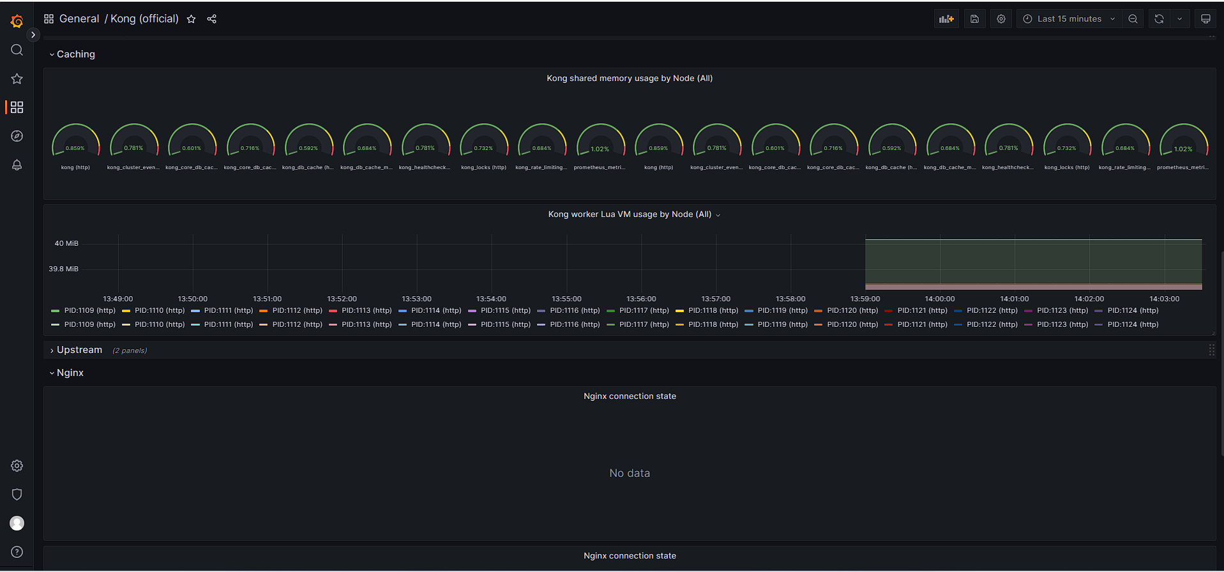Open Kong worker Lua VM usage panel menu
1224x572 pixels.
pos(630,214)
